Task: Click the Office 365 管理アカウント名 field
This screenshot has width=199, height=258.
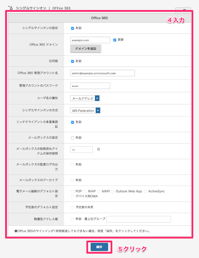Action: (102, 73)
